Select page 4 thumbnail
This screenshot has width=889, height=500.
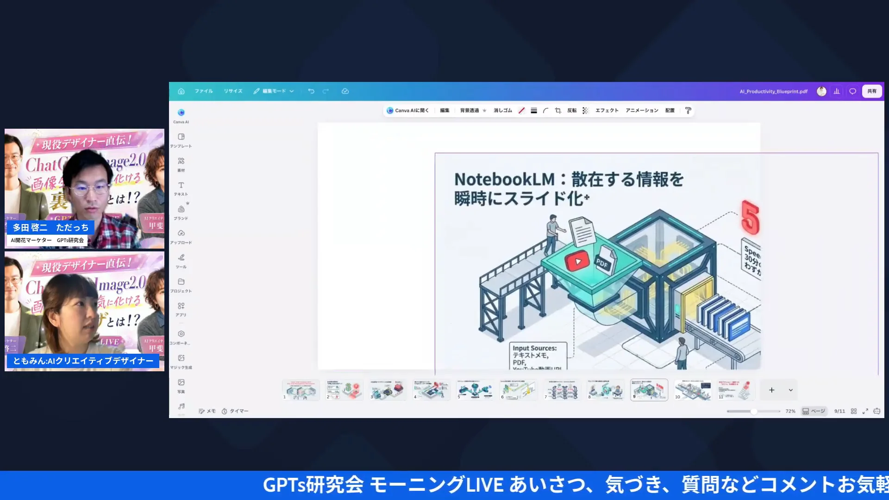point(431,390)
